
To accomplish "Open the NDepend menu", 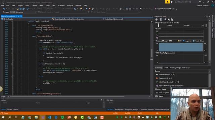I will 61,5.
